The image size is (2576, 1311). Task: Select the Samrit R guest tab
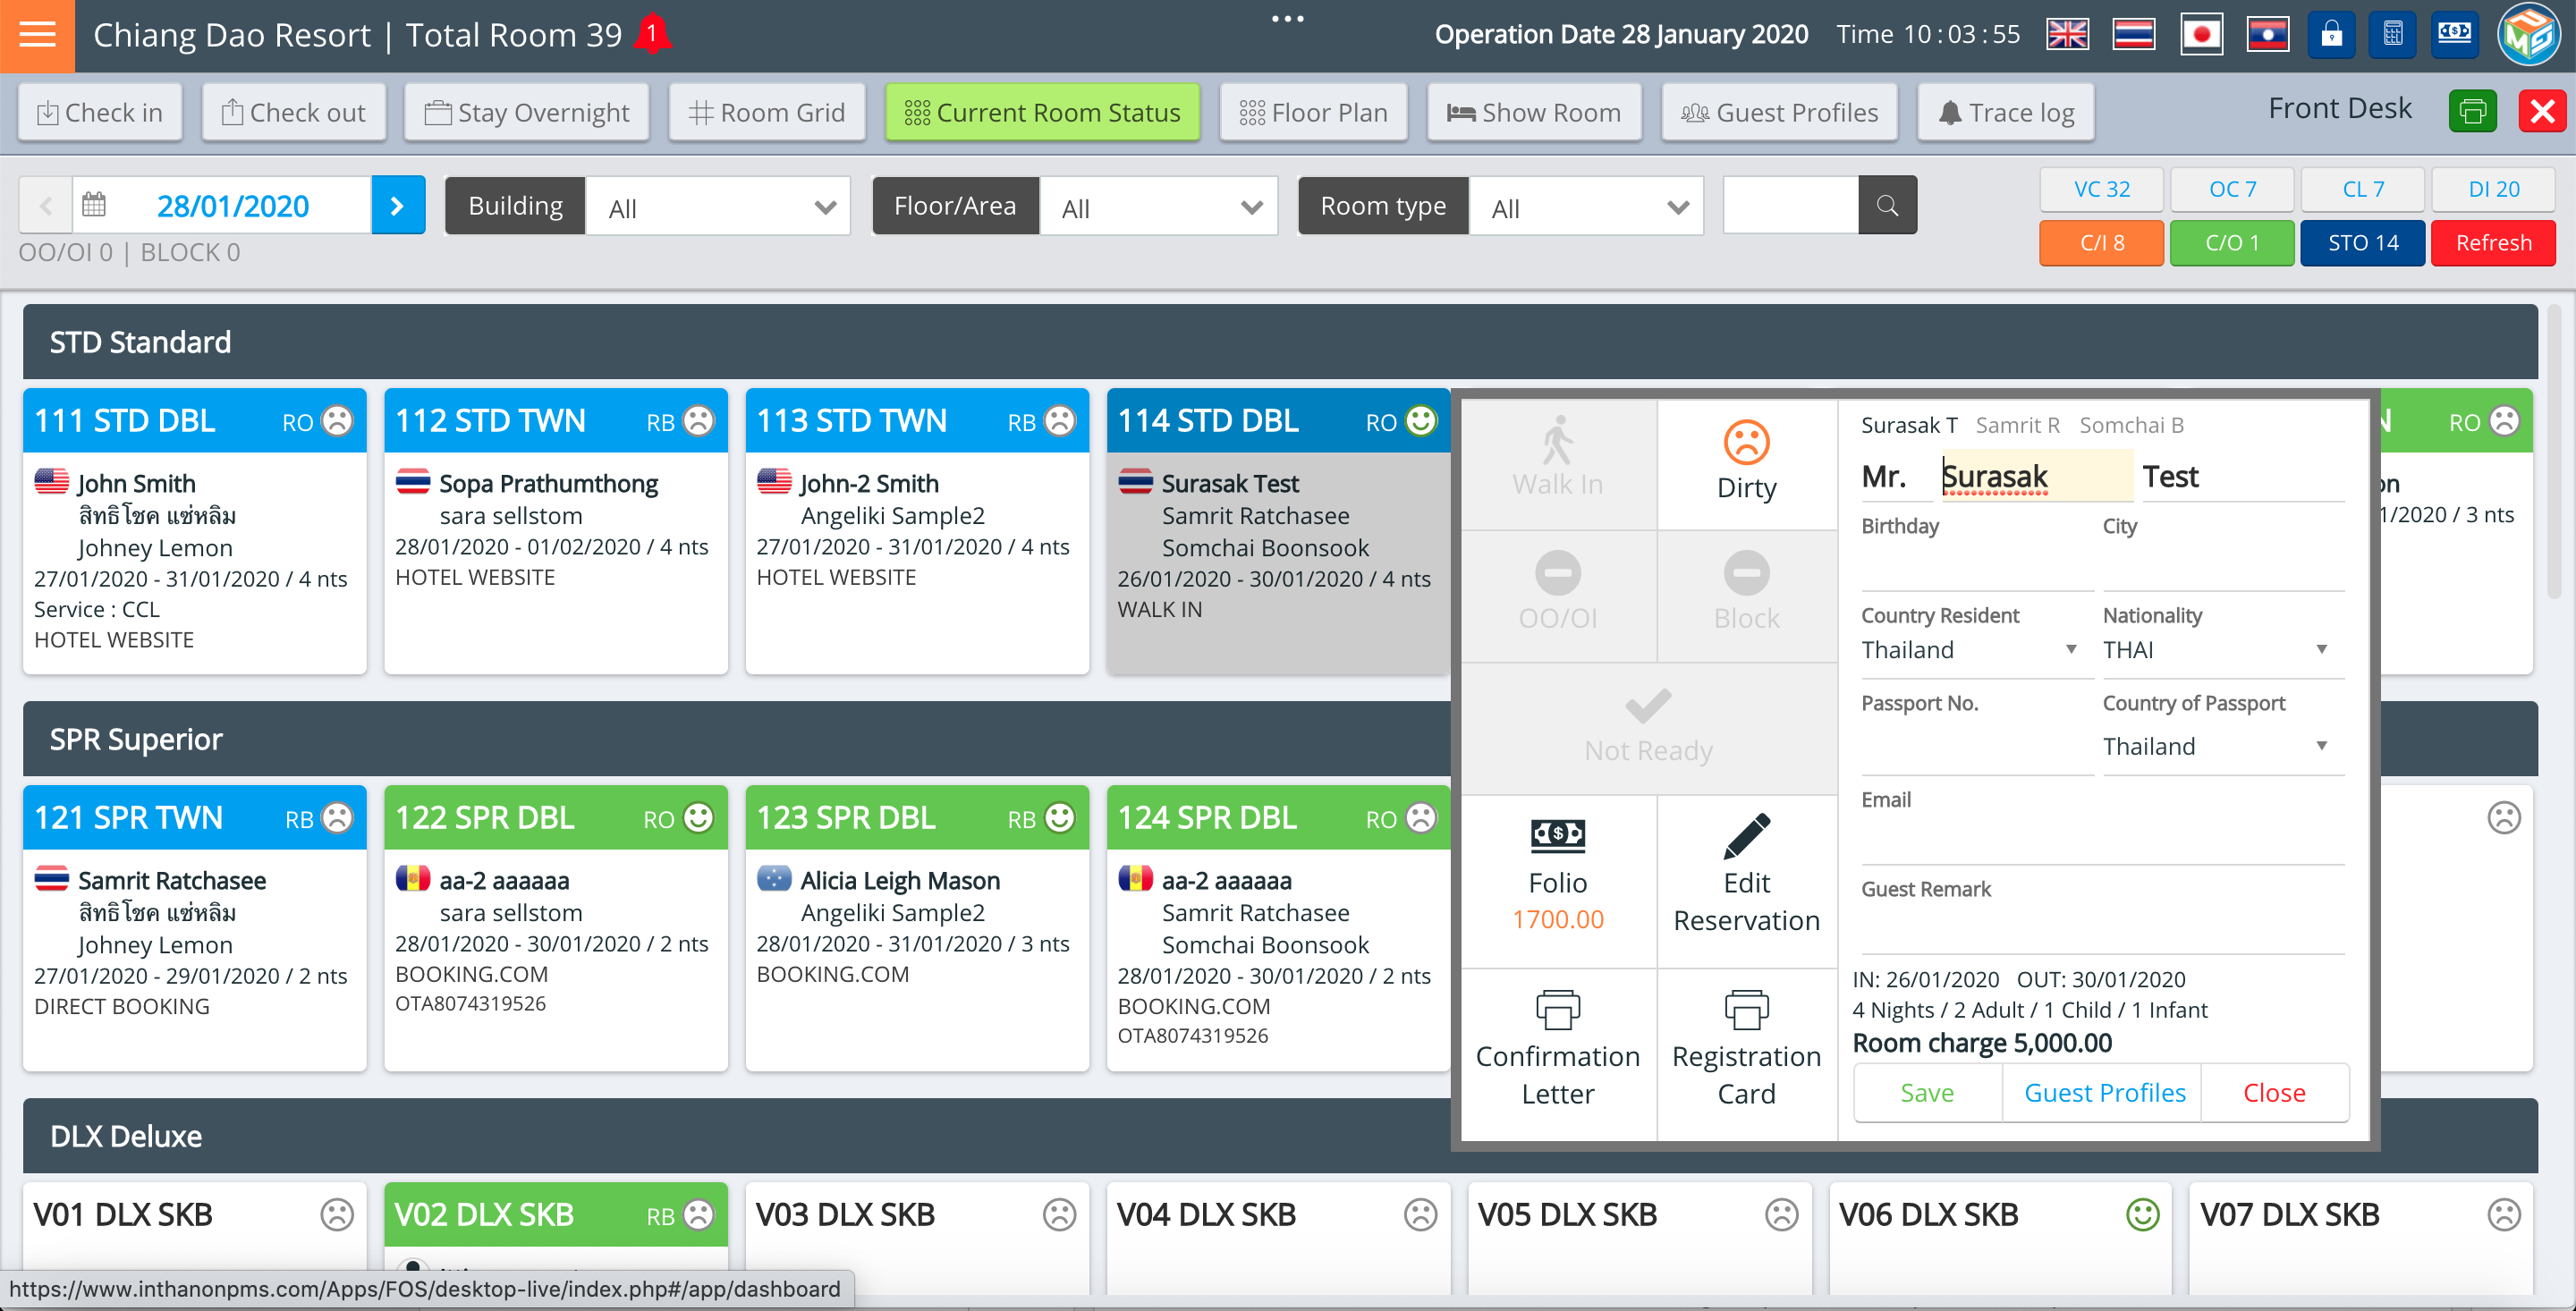[2017, 425]
